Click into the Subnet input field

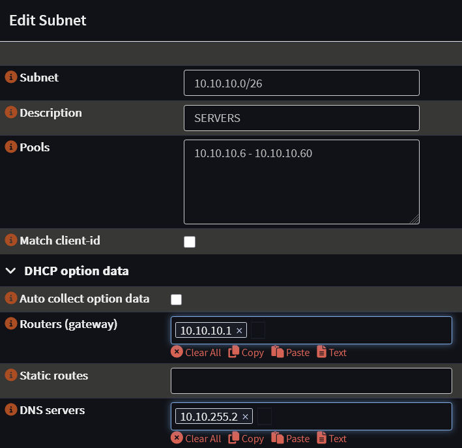[x=301, y=83]
